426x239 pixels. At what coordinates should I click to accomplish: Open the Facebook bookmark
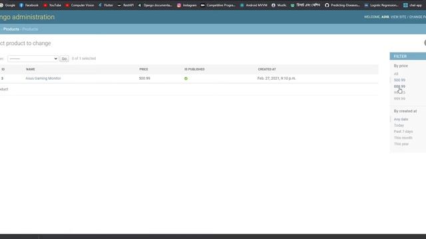29,5
